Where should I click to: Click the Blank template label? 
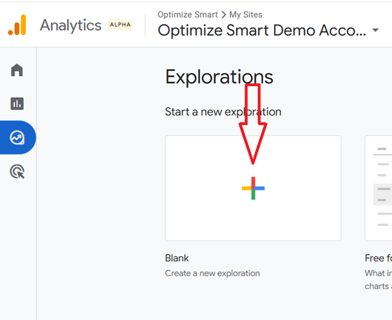[177, 258]
